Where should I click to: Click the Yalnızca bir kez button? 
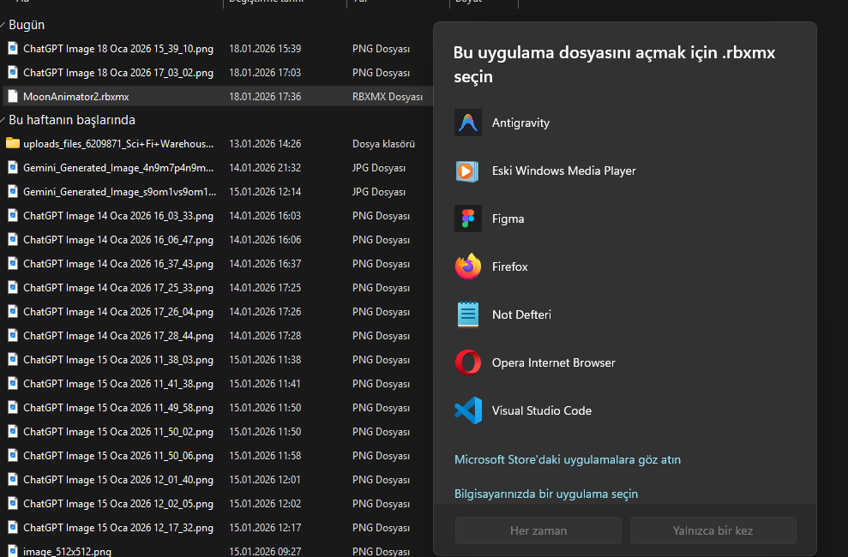(713, 530)
